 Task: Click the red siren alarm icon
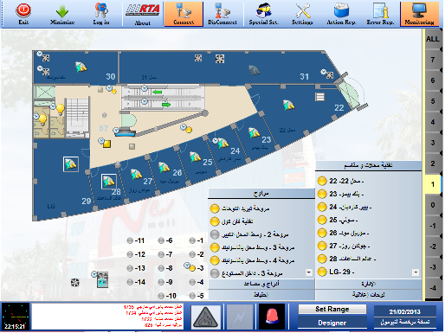click(x=272, y=316)
